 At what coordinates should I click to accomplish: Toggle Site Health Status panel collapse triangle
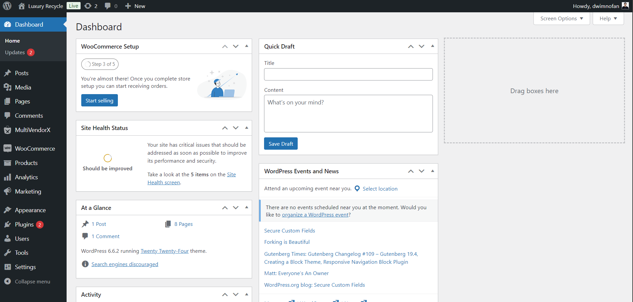pos(247,128)
